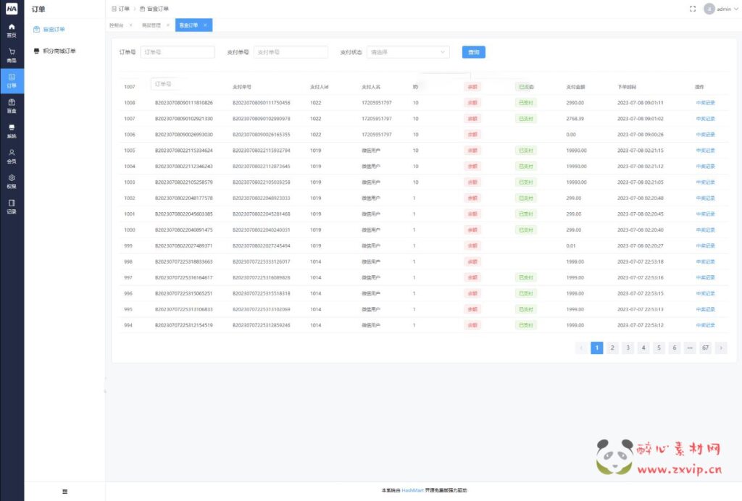Click the blue 查询 search button

(473, 52)
